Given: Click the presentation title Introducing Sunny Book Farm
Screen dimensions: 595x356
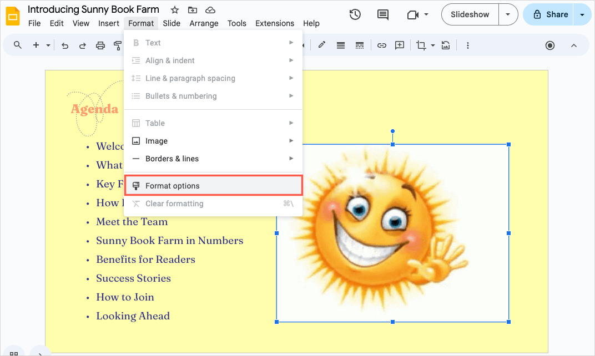Looking at the screenshot, I should tap(93, 9).
